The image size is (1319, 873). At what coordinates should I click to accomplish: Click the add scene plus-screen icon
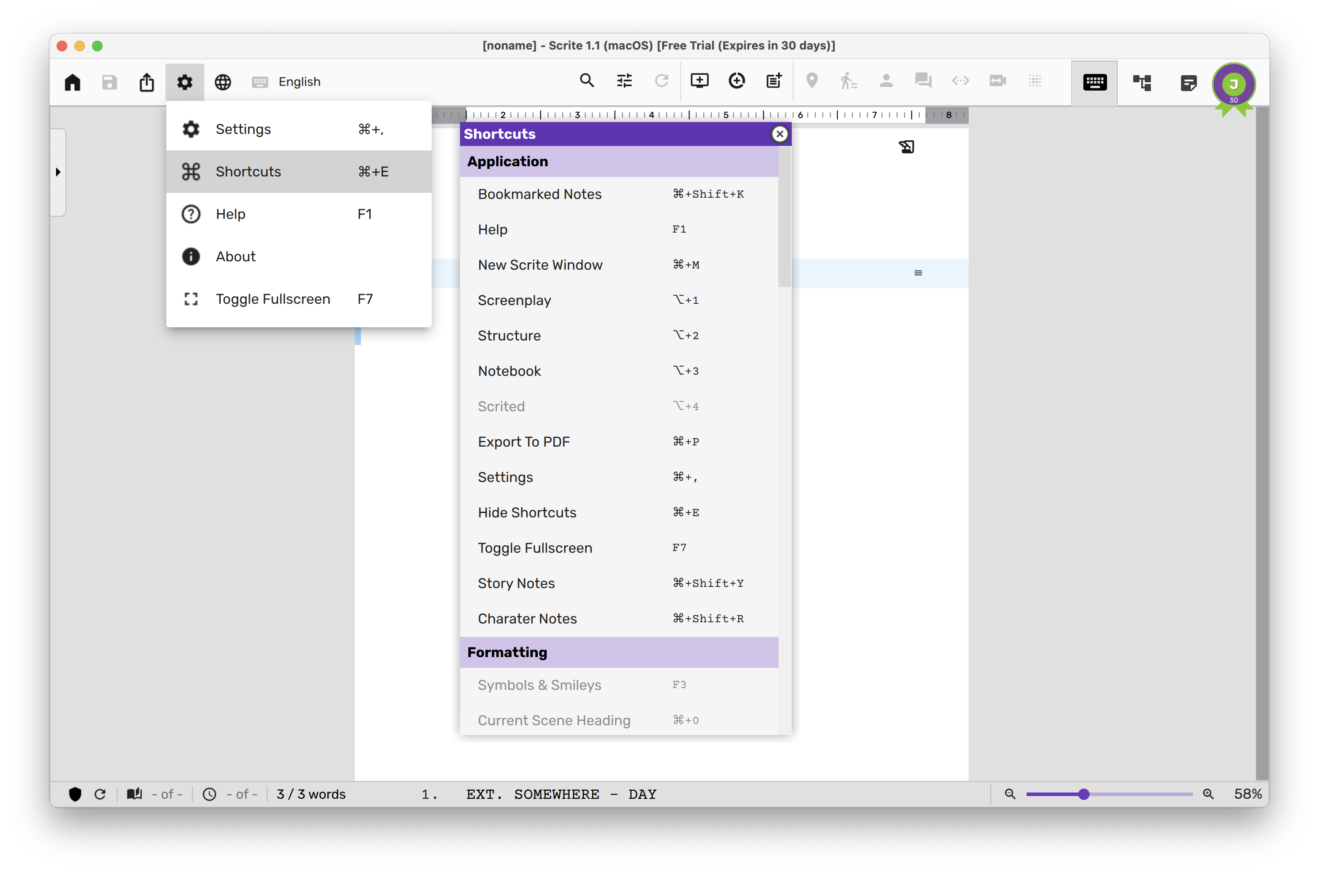coord(699,81)
